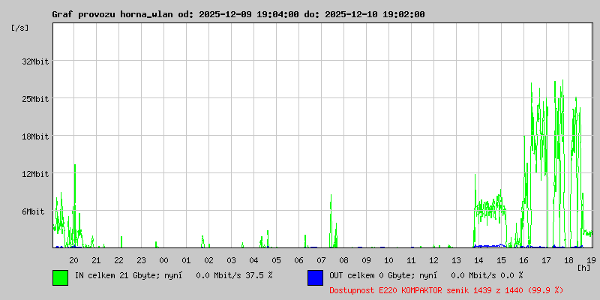The image size is (600, 300).
Task: Click the blue OUT legend swatch
Action: pos(315,277)
